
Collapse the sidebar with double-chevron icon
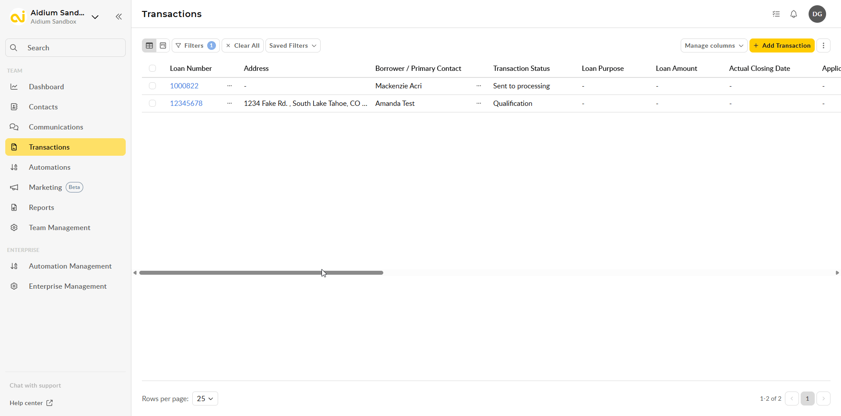(119, 17)
